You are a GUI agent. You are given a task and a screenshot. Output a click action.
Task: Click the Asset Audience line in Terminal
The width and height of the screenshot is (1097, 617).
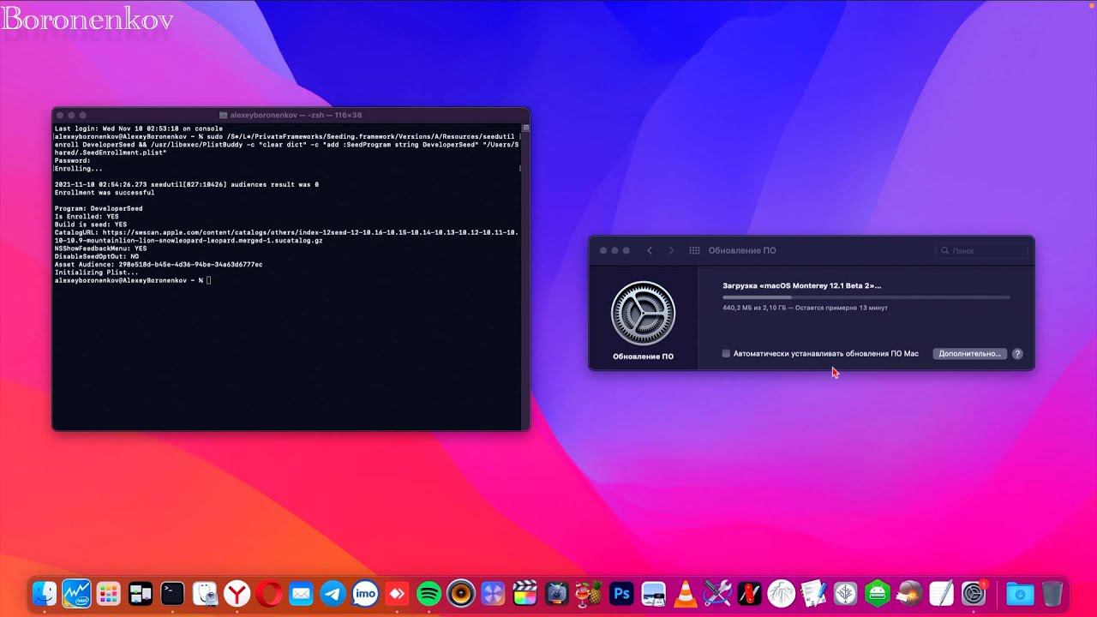point(159,264)
